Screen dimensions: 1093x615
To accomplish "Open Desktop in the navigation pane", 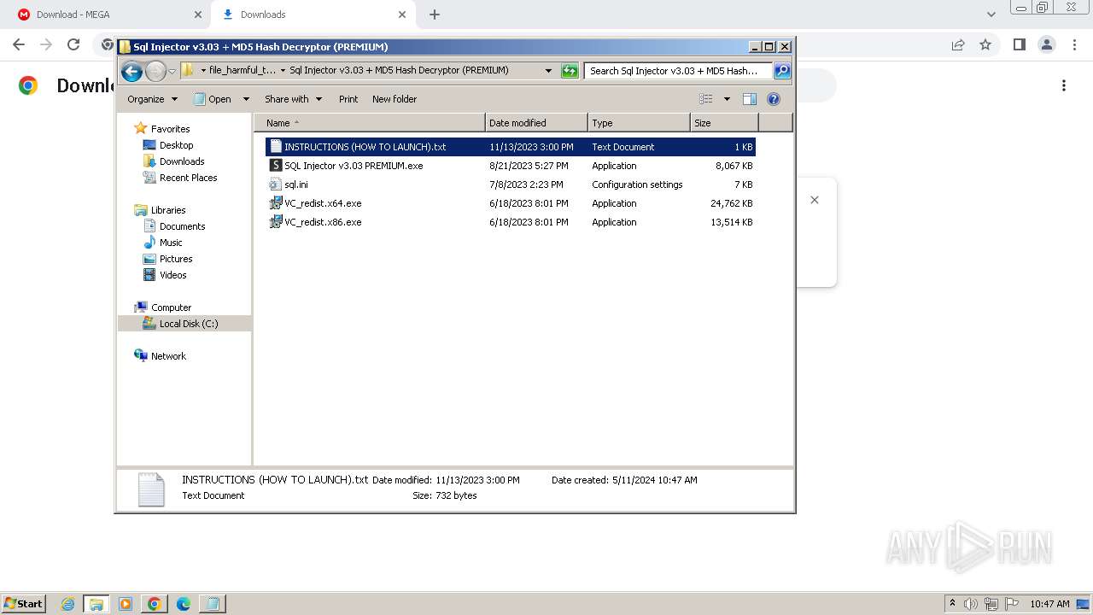I will (x=176, y=145).
